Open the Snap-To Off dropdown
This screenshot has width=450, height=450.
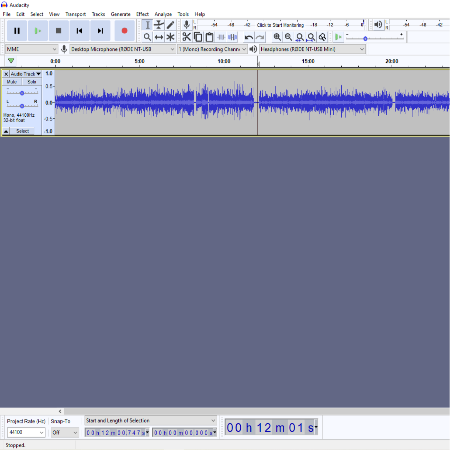coord(65,432)
